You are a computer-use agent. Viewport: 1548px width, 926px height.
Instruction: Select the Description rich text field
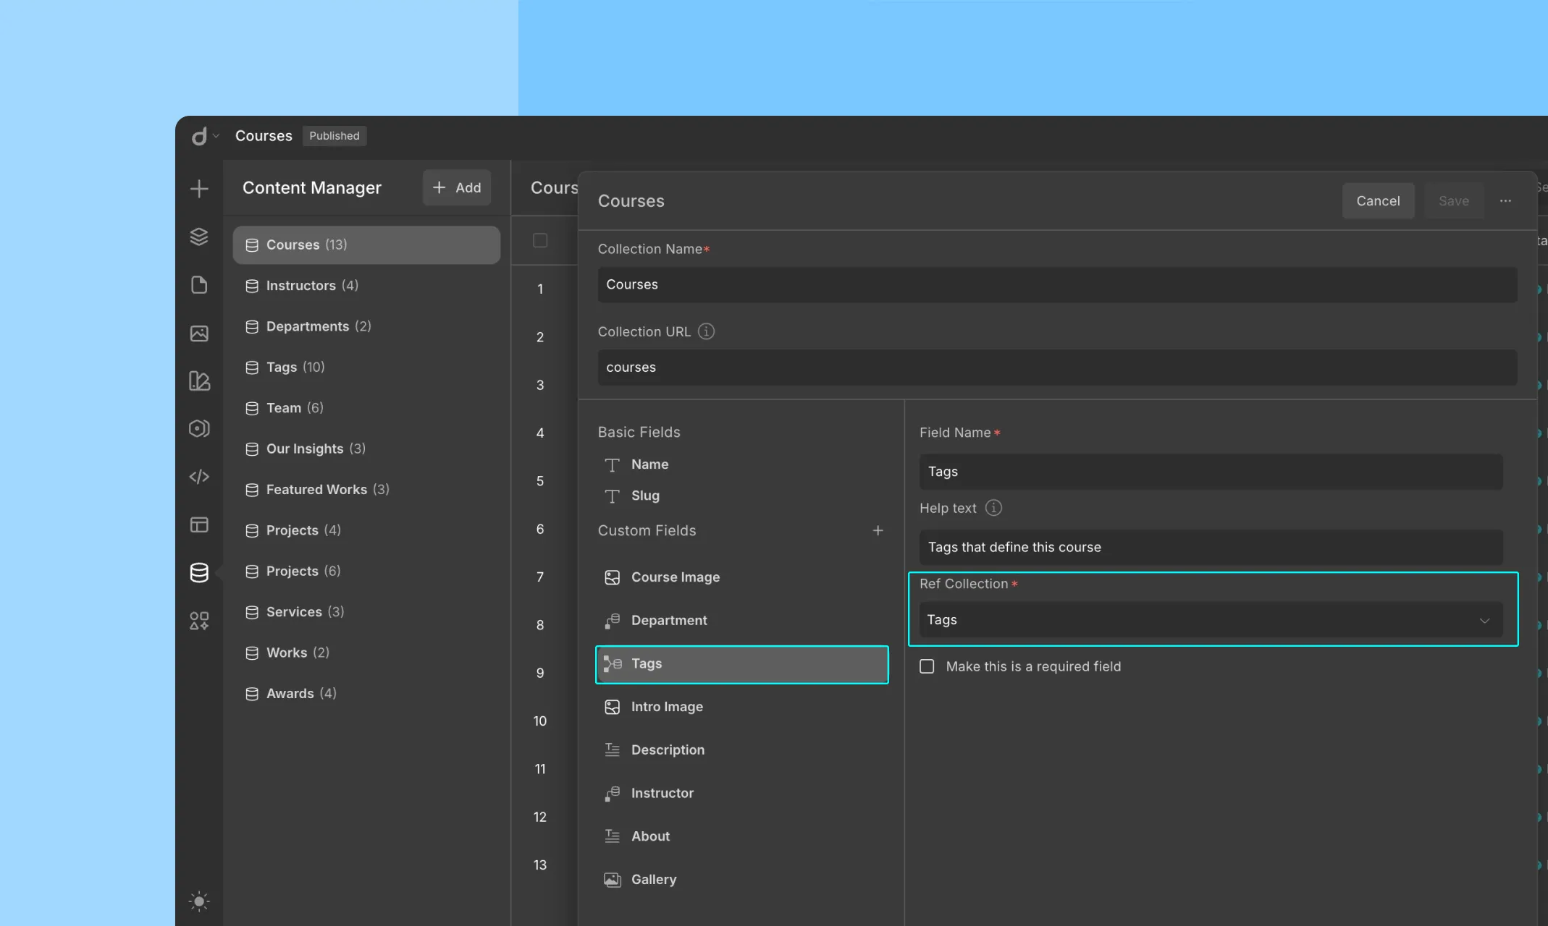pyautogui.click(x=742, y=750)
